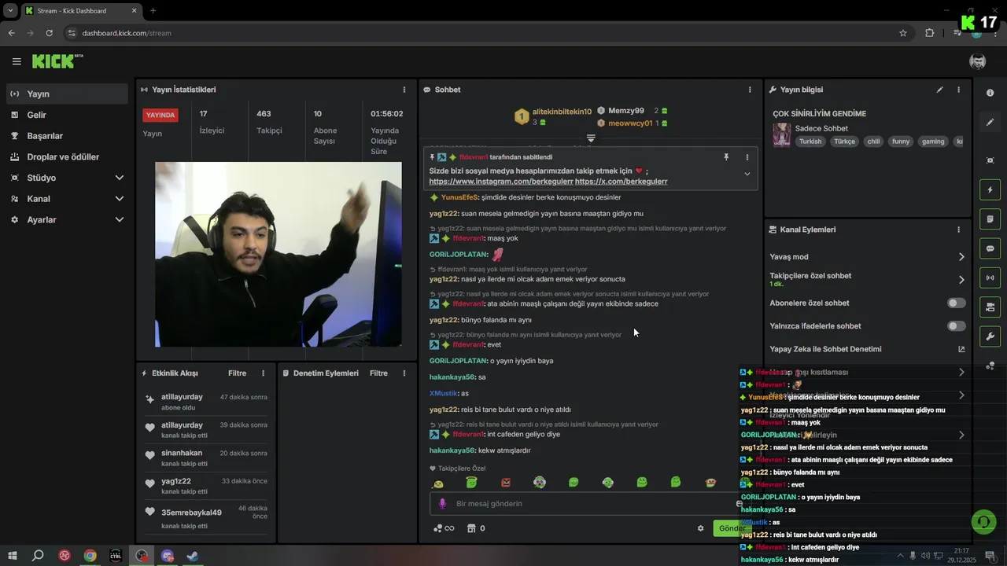Open Kanal Eylemleri three-dot menu
Image resolution: width=1007 pixels, height=566 pixels.
coord(958,230)
